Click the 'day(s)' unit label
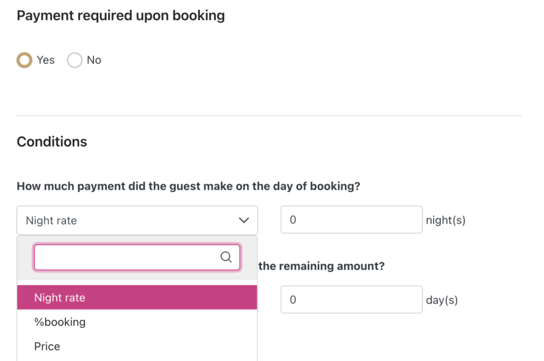The image size is (544, 361). tap(441, 300)
